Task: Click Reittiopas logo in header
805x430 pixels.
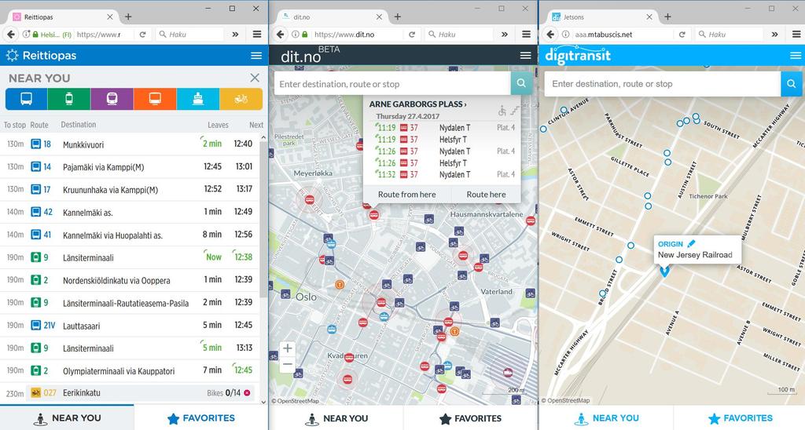Action: (41, 56)
